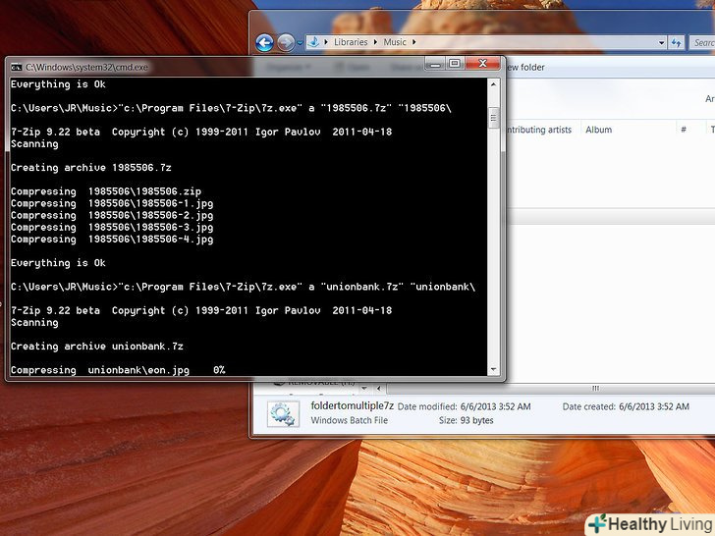Maximize the cmd.exe window
The image size is (715, 536).
click(454, 64)
